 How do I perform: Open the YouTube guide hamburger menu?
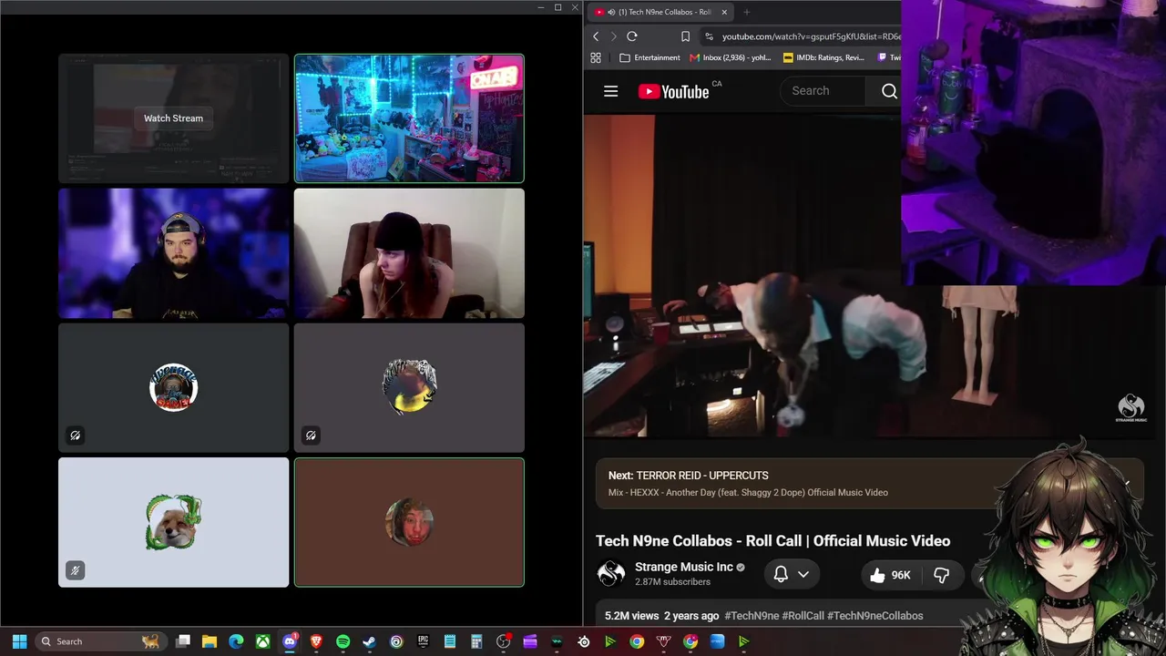click(610, 91)
